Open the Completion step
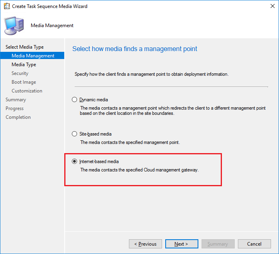The image size is (279, 254). coord(18,117)
